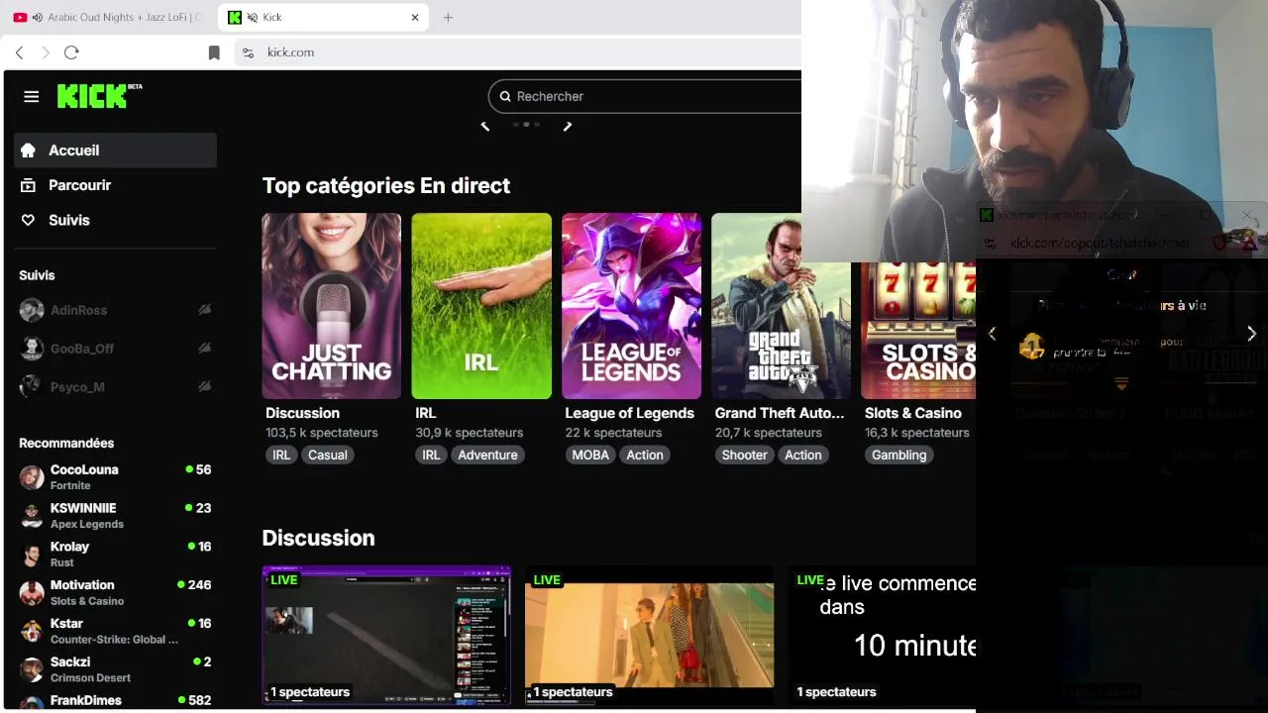Open Psyco_M followed channel
The width and height of the screenshot is (1268, 713).
click(x=115, y=387)
